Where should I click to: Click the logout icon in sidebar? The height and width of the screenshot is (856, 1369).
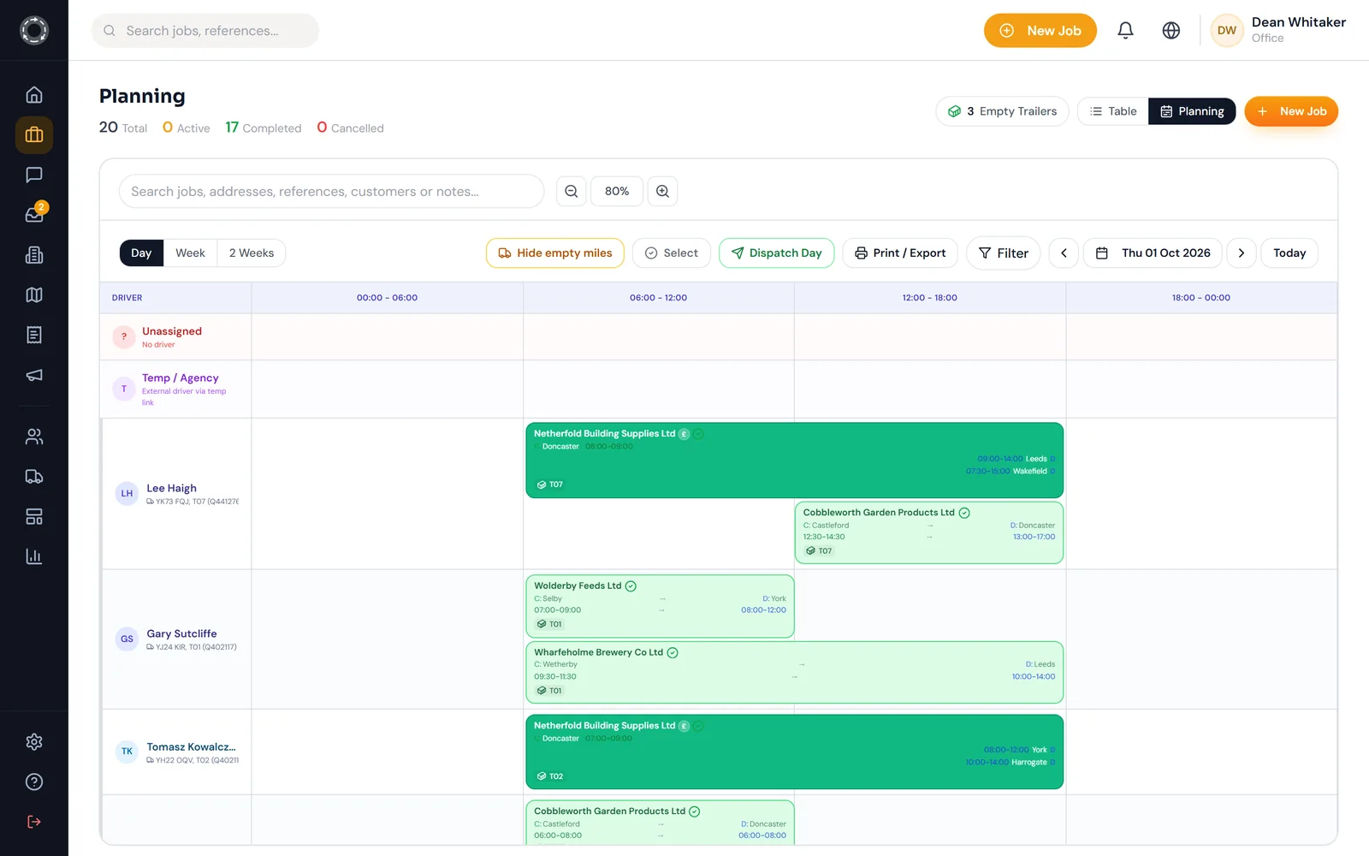tap(34, 822)
